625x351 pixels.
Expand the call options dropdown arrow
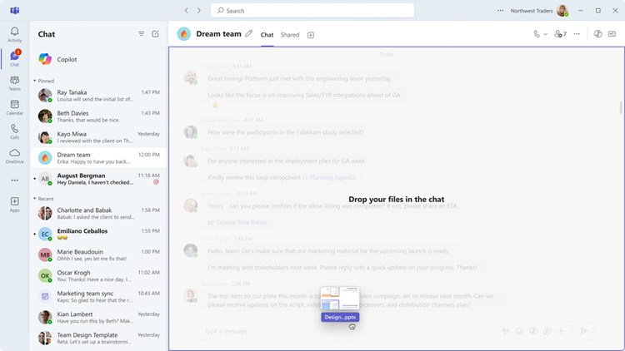click(x=546, y=34)
